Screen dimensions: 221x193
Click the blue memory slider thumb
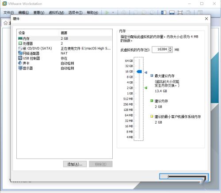point(139,72)
